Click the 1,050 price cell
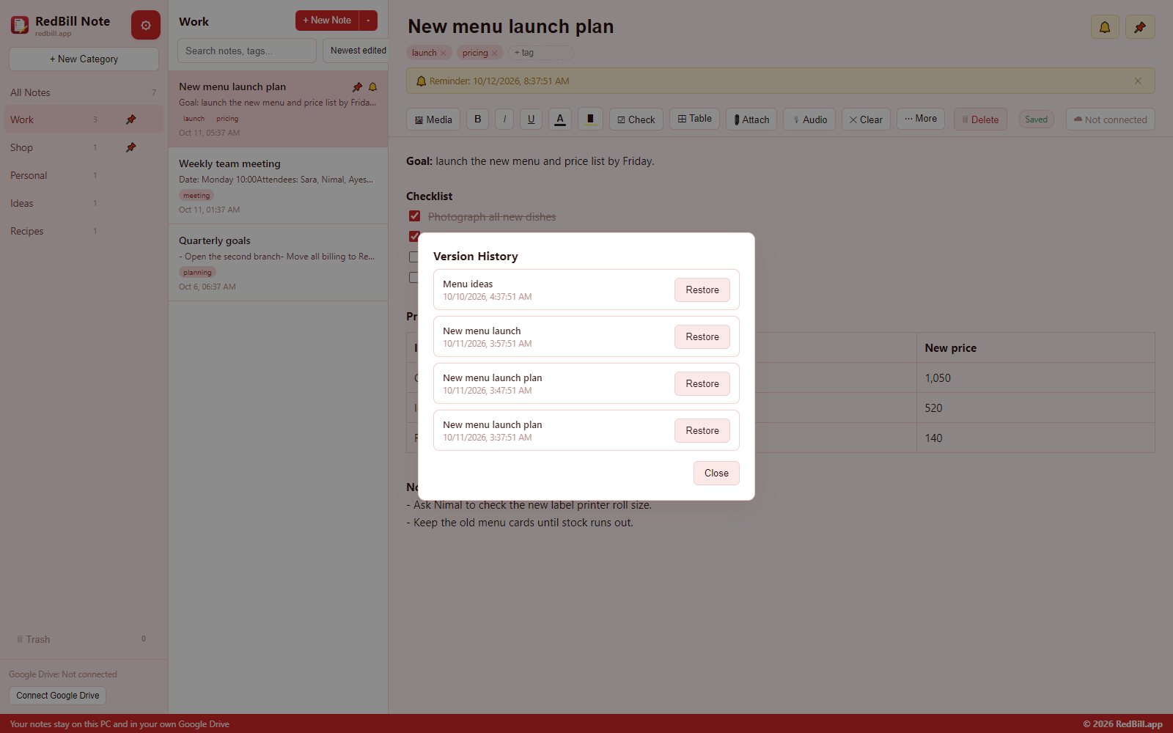This screenshot has height=733, width=1173. (1036, 378)
